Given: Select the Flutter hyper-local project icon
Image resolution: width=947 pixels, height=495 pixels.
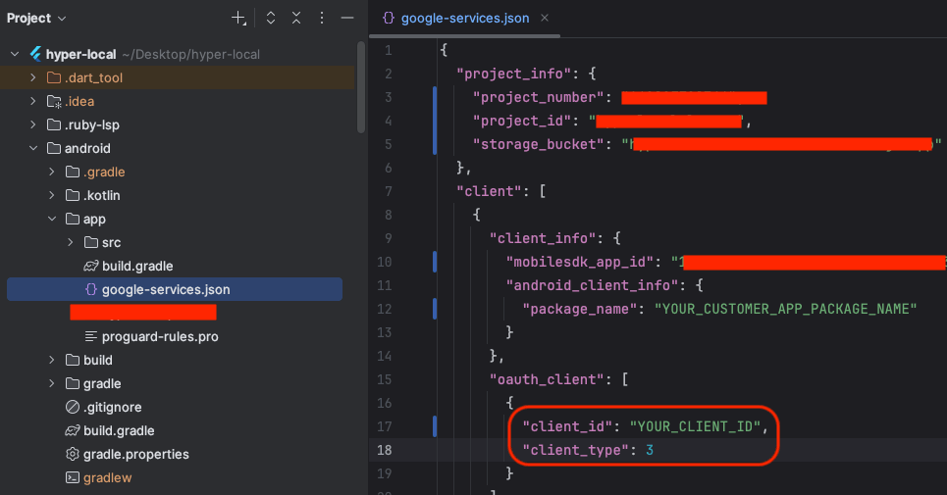Looking at the screenshot, I should pos(35,54).
